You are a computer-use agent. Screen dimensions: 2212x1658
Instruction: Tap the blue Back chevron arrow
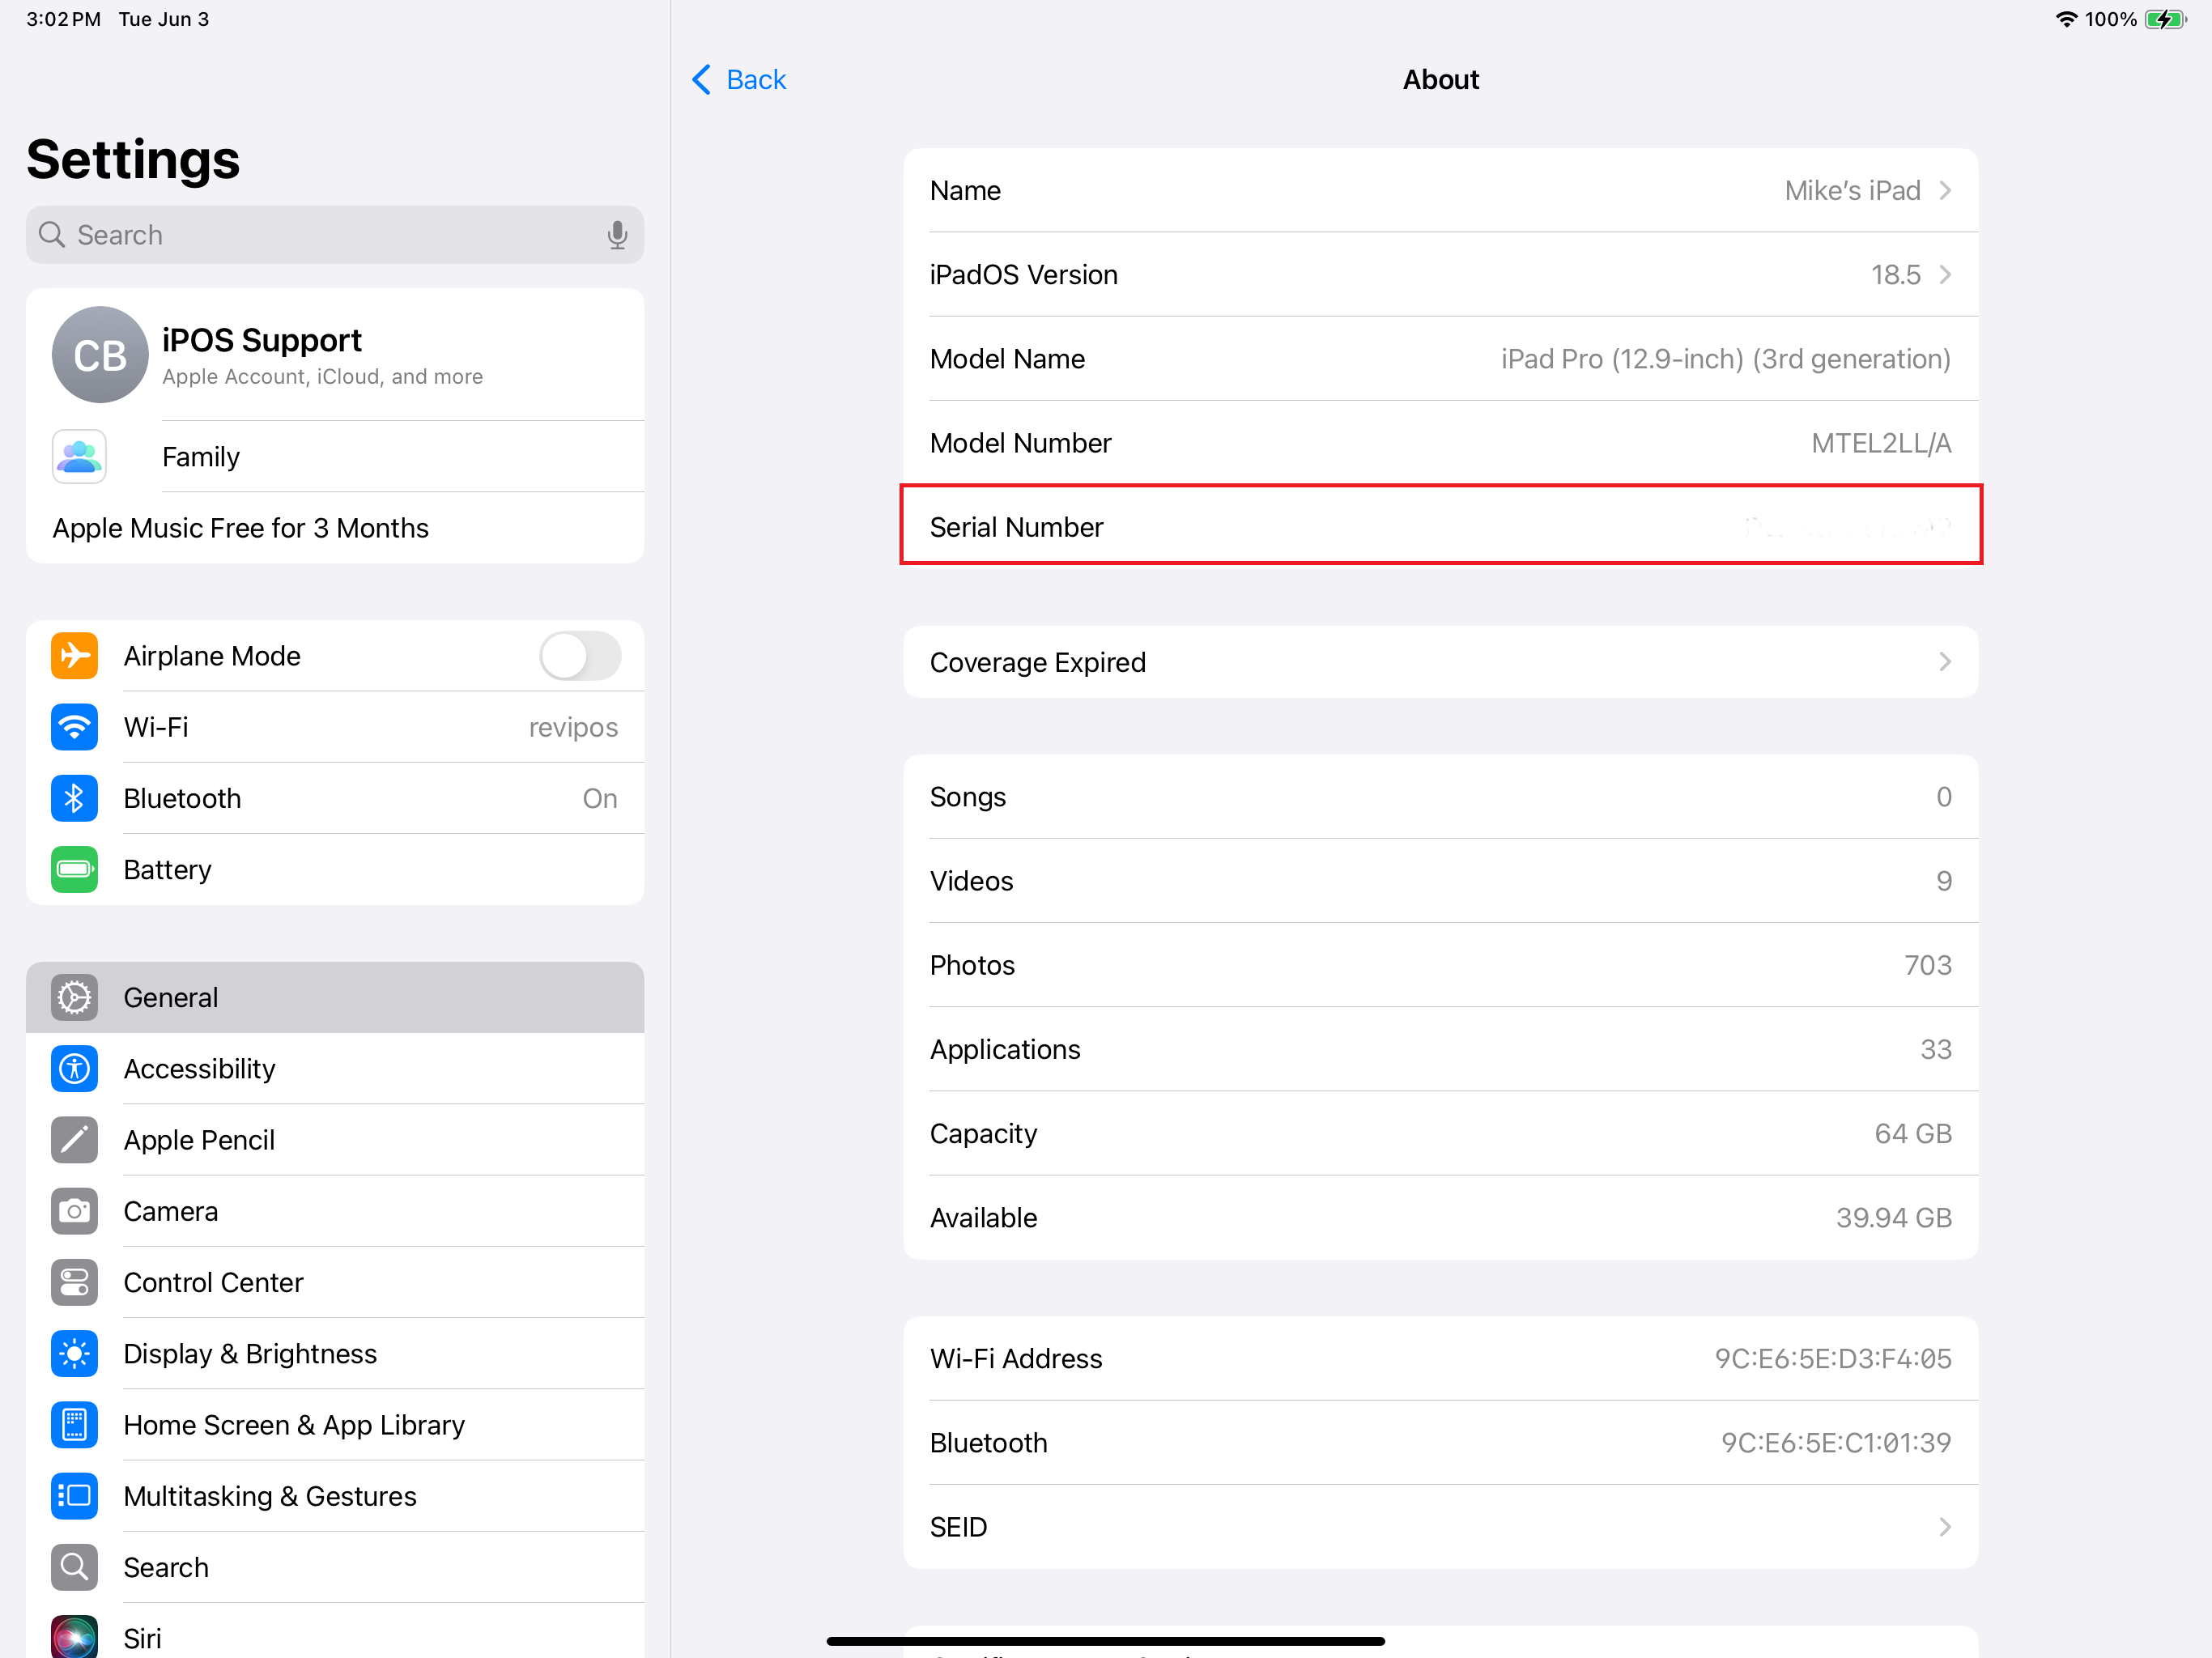(x=702, y=79)
